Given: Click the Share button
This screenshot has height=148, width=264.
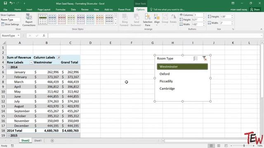Looking at the screenshot, I should pos(255,9).
